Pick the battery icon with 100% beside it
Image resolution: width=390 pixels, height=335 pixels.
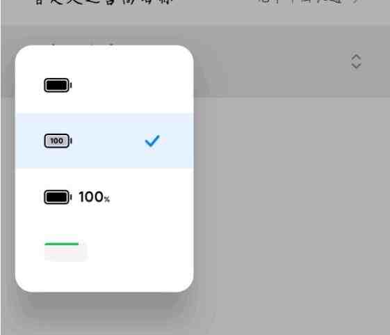[x=77, y=197]
